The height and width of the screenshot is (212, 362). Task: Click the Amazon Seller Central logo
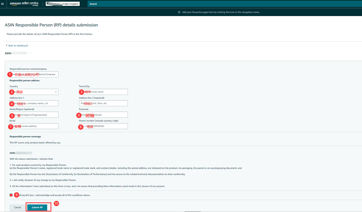pyautogui.click(x=24, y=4)
